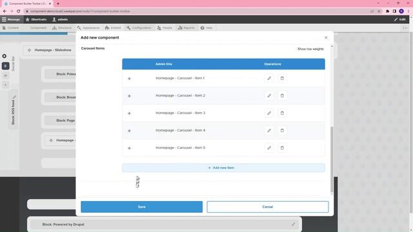Open Shortcuts in admin toolbar
This screenshot has width=413, height=232.
[x=36, y=19]
